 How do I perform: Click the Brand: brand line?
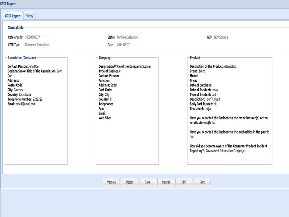tap(197, 71)
